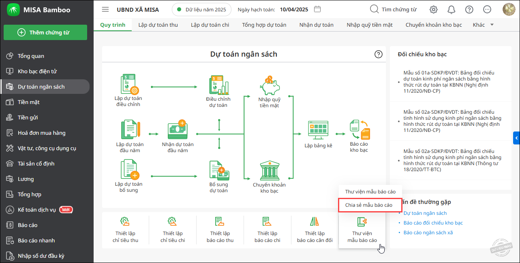Open the Báo cáo ngân sách xã link

click(x=428, y=233)
